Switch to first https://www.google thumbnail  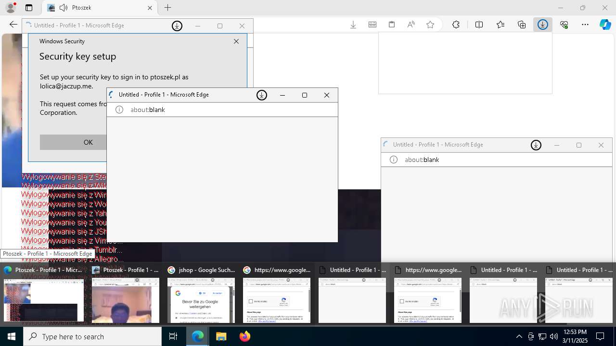(x=277, y=294)
